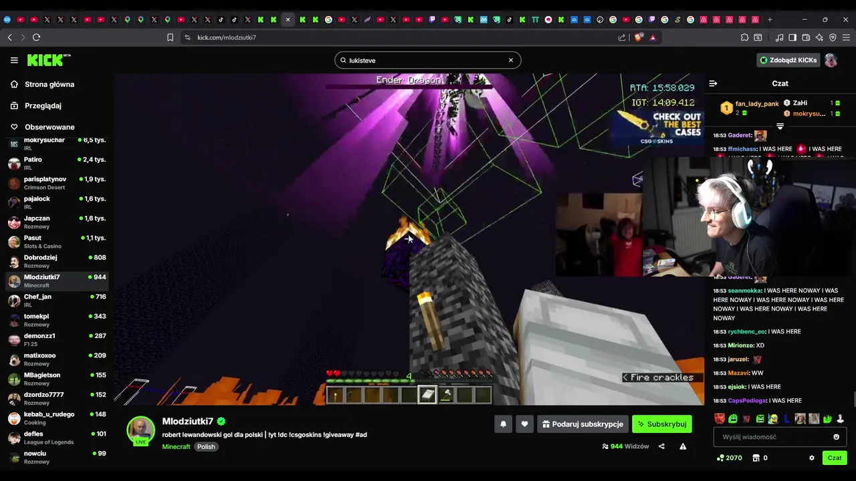Open kebab_u_rudego channel in sidebar
The width and height of the screenshot is (856, 481).
click(x=57, y=418)
